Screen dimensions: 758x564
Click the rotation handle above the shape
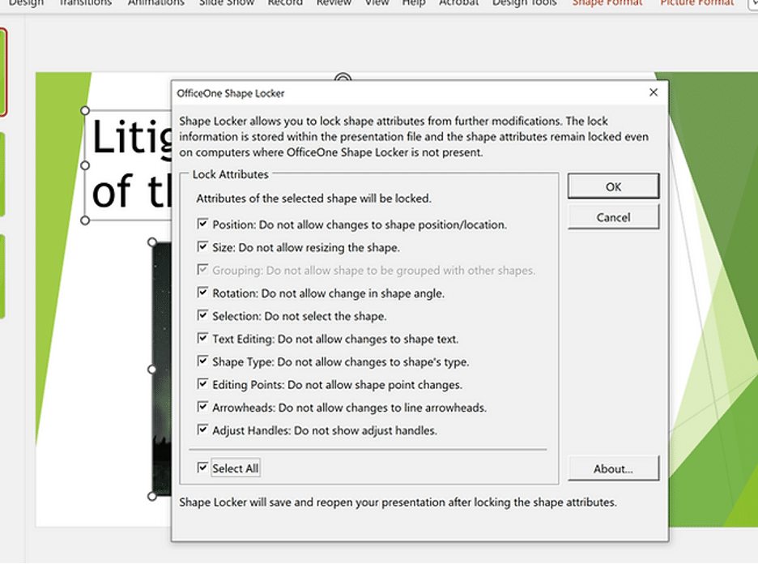343,79
